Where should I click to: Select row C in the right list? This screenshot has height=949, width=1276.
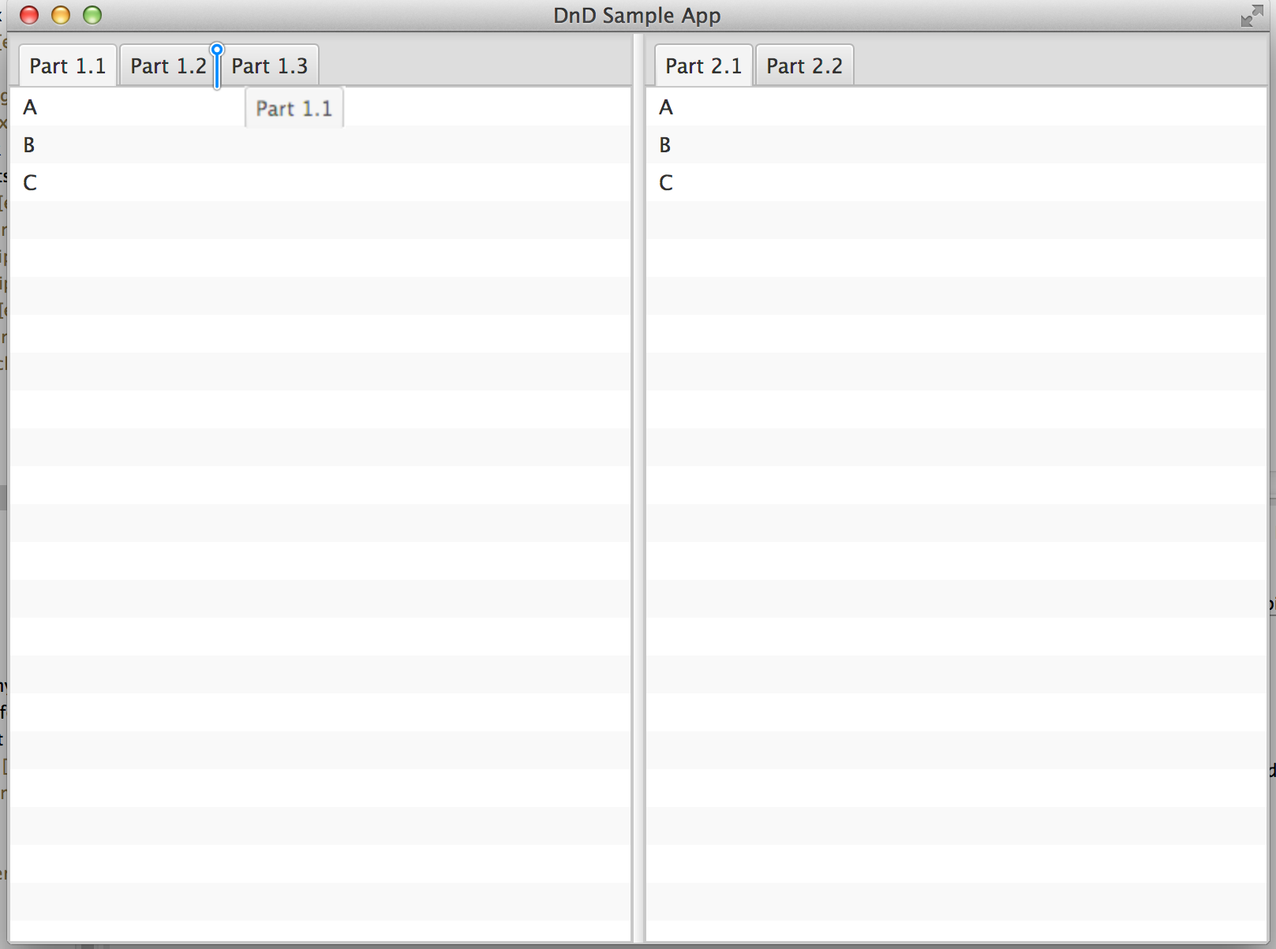point(956,182)
